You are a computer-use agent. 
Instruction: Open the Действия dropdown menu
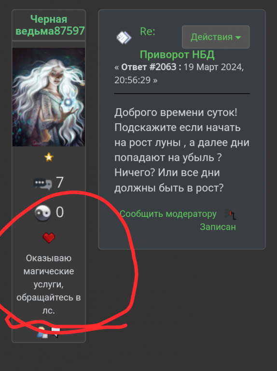216,37
